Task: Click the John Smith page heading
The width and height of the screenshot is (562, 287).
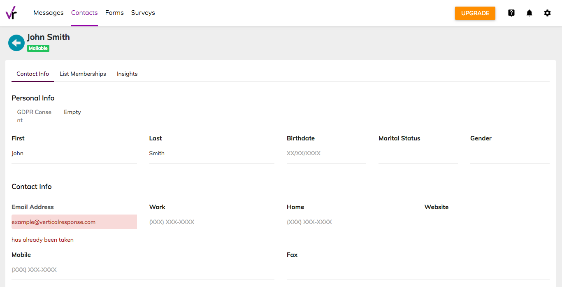Action: coord(49,37)
